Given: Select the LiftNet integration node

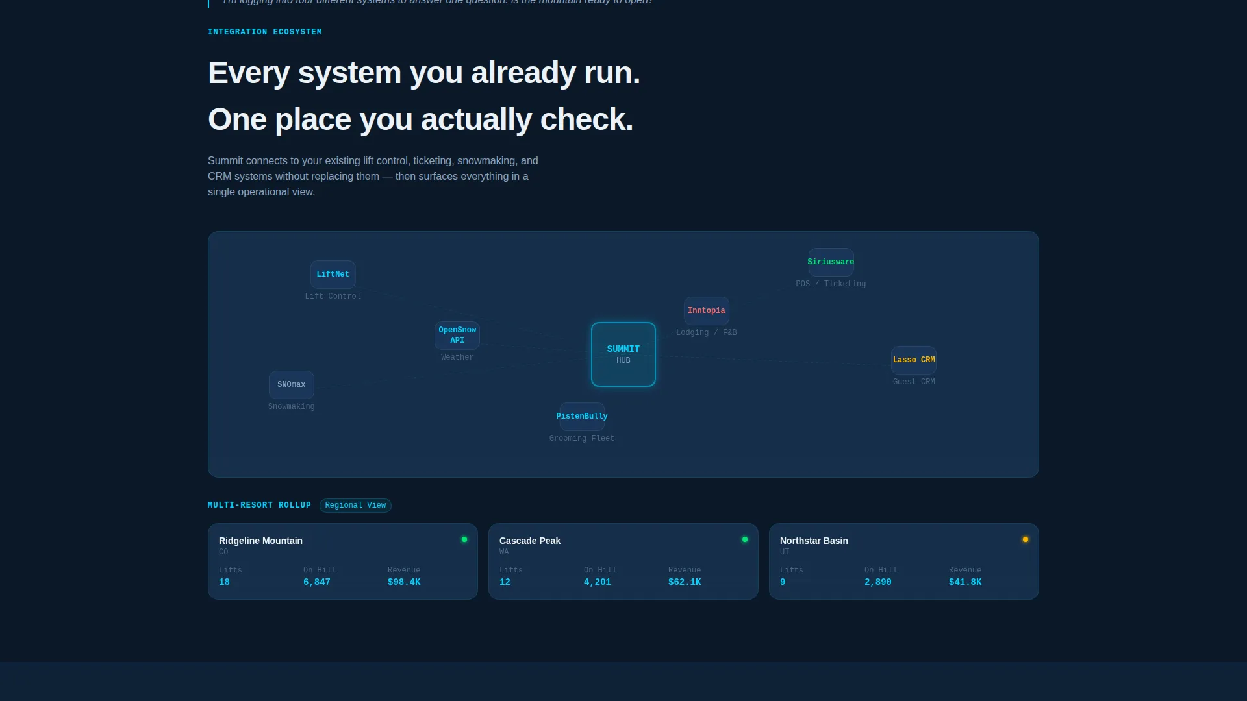Looking at the screenshot, I should [x=333, y=274].
